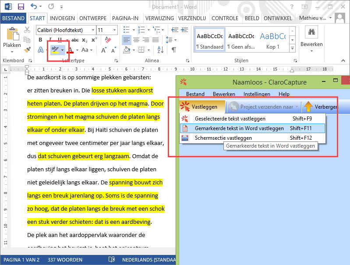
Task: Open Instellingen menu in ClaroCapture
Action: pos(257,94)
